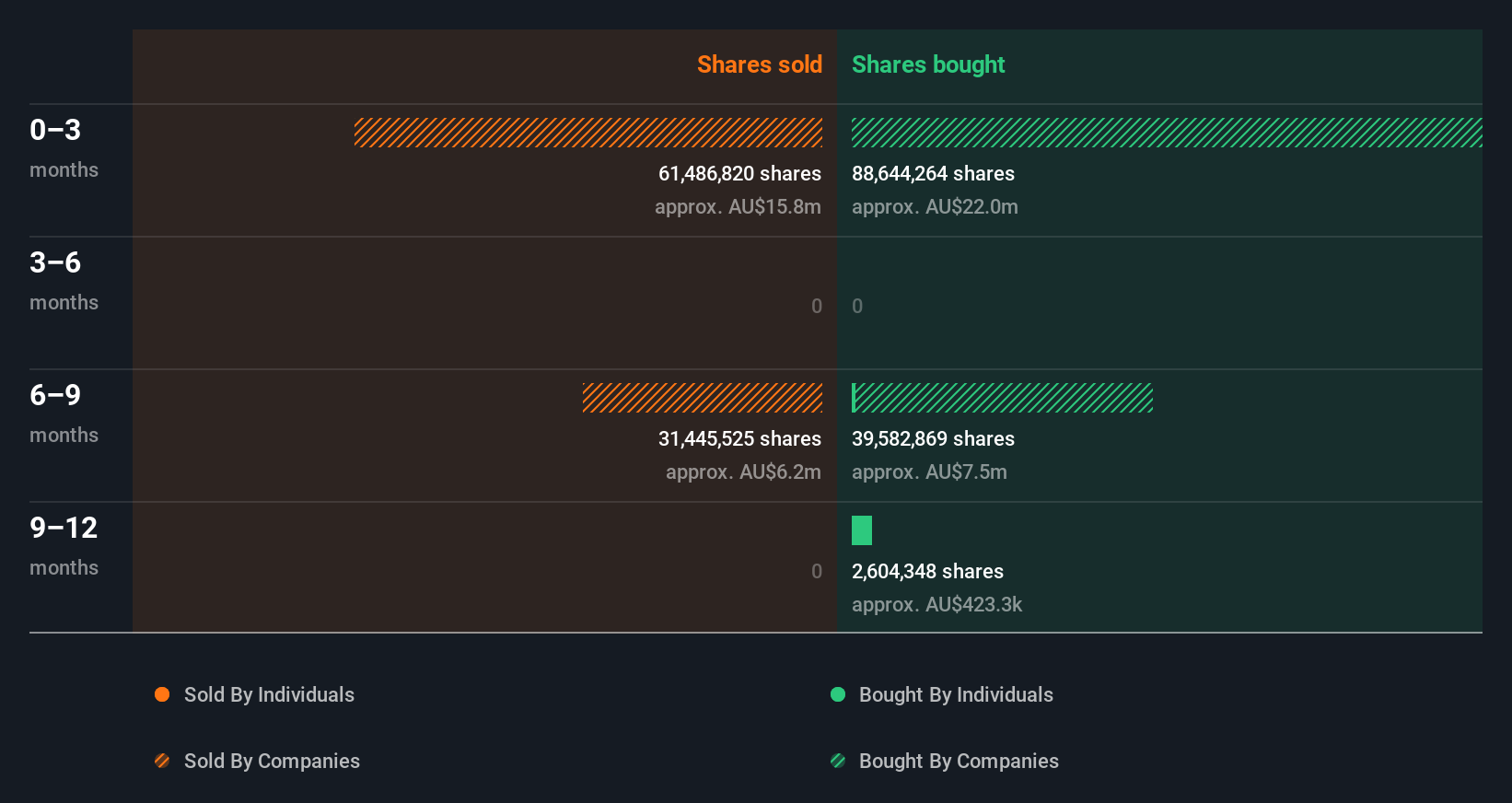The image size is (1512, 803).
Task: Click the bought zero in 3–6 months row
Action: point(857,307)
